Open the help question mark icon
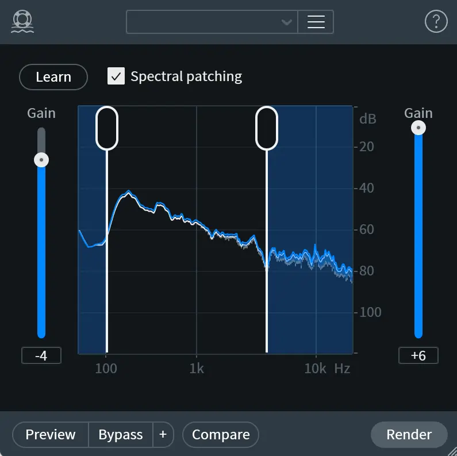This screenshot has height=456, width=457. click(x=436, y=21)
